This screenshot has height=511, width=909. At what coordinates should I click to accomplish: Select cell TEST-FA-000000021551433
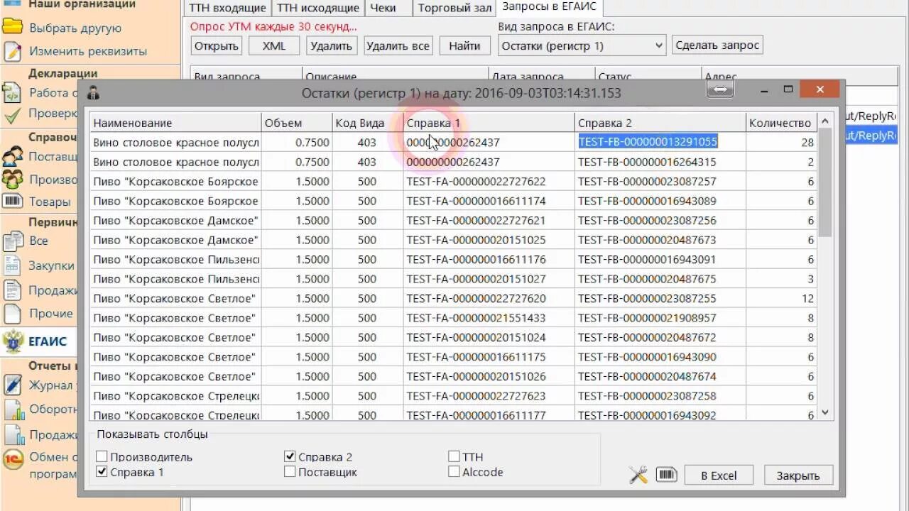coord(489,318)
